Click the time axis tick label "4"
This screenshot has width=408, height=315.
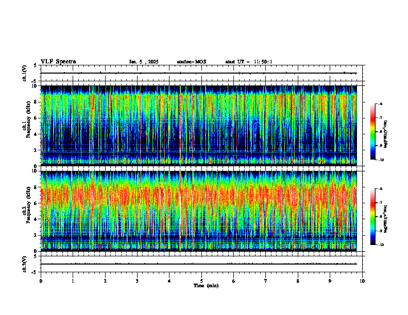coord(169,281)
